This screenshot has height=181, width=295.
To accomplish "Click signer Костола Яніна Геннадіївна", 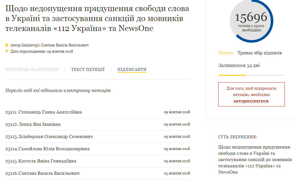I will (47, 161).
